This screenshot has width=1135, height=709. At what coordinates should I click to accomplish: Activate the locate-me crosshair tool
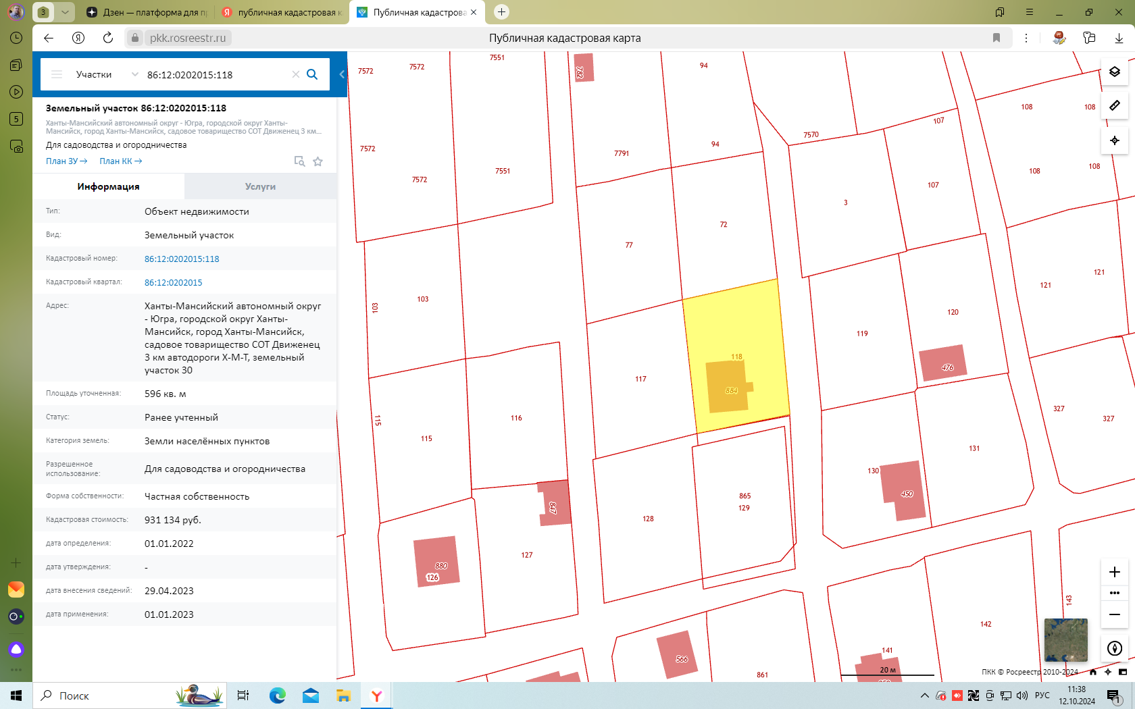[1115, 140]
